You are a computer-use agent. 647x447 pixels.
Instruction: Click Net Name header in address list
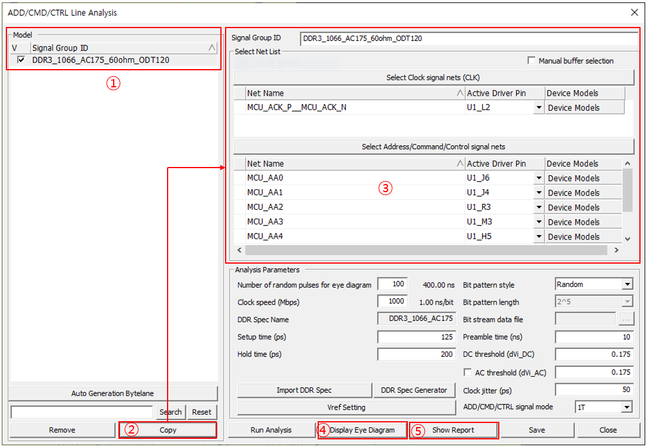point(352,163)
